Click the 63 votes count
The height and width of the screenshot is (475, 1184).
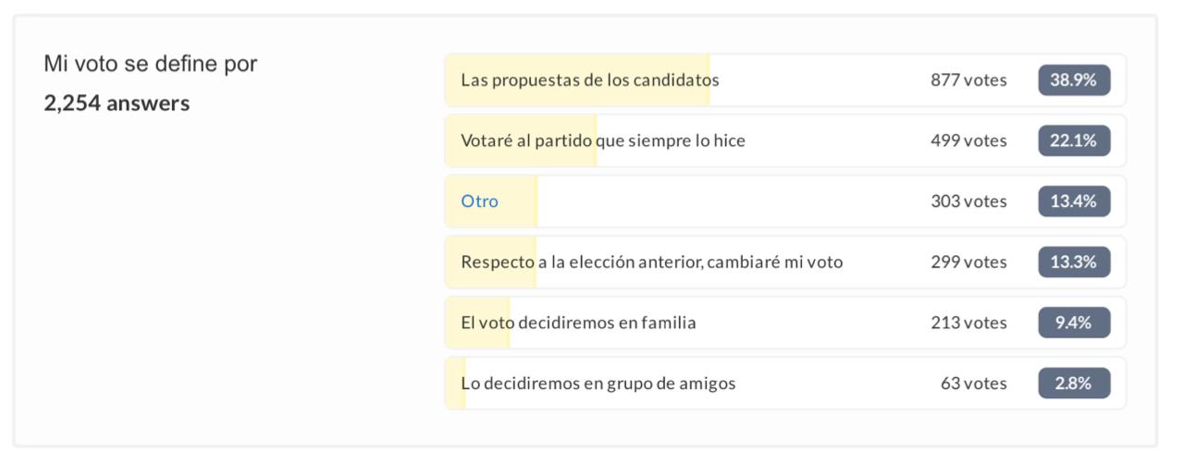coord(974,384)
